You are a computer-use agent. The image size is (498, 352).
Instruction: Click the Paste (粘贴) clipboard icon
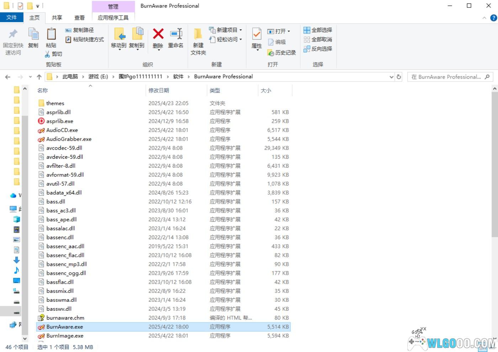(51, 35)
